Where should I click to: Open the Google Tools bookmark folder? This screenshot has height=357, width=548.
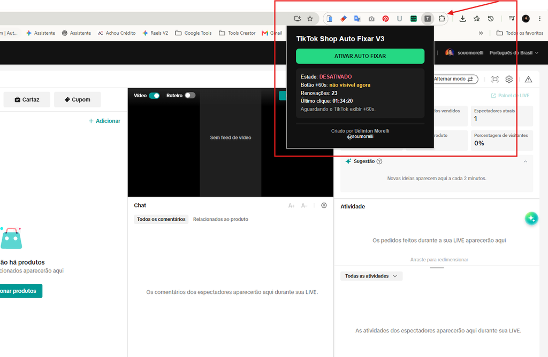(x=193, y=33)
